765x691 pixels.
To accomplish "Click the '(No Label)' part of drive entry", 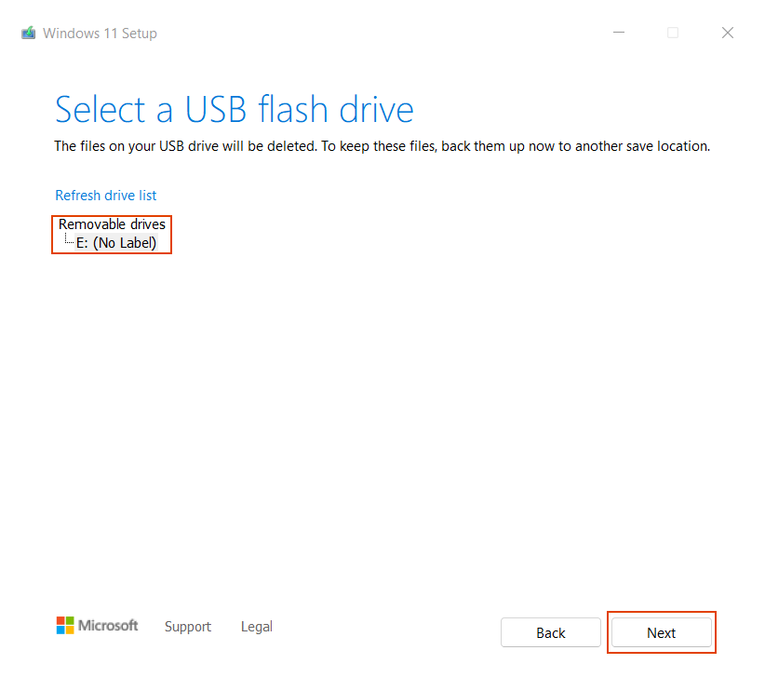I will [125, 243].
